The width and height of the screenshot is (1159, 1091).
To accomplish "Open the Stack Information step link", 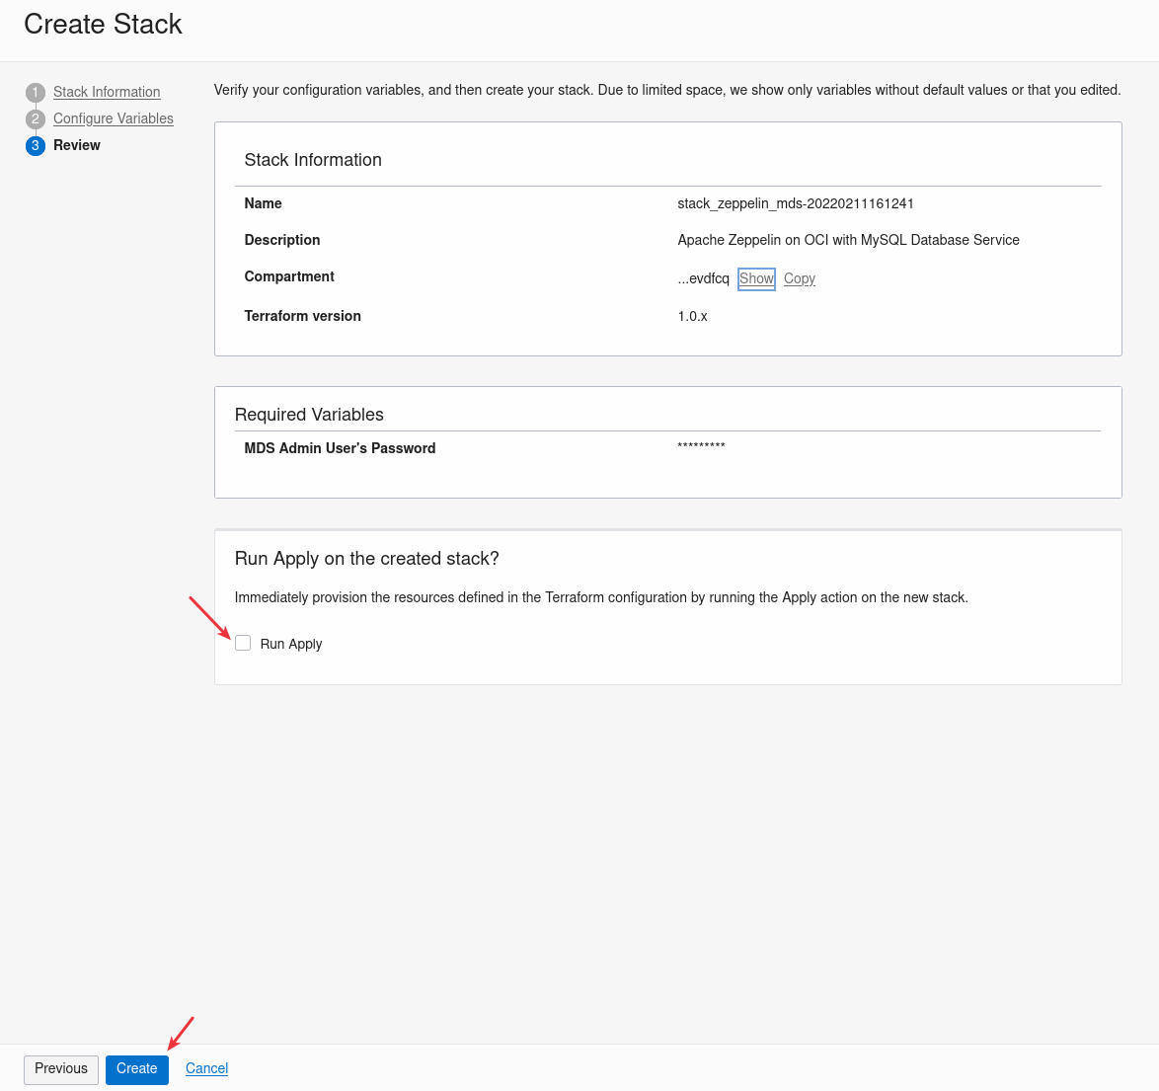I will 107,92.
